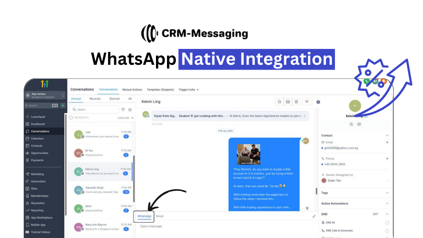Open the collapsed Dylan email message

click(230, 116)
